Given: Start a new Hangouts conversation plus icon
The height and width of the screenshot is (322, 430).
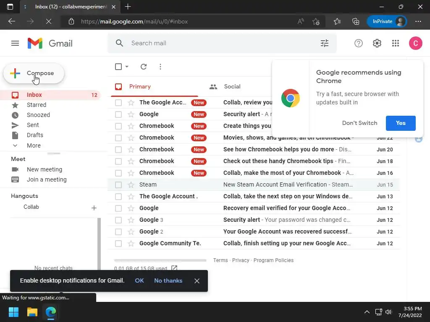Looking at the screenshot, I should point(94,208).
